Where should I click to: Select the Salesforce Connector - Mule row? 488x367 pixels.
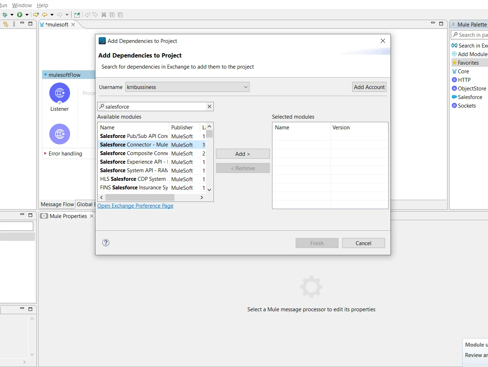pos(133,145)
